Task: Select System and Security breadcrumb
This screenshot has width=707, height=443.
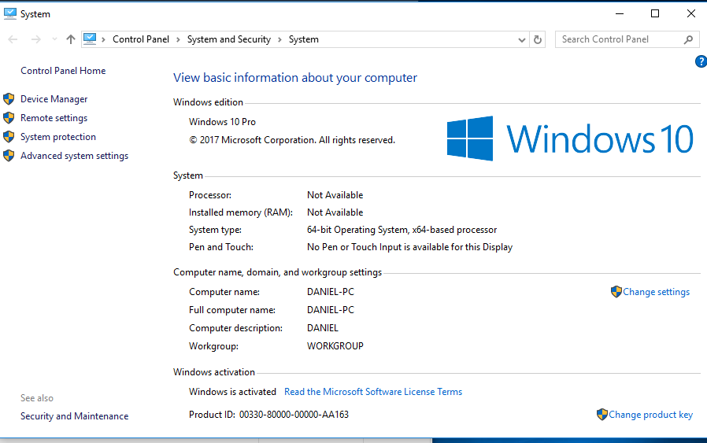Action: point(229,39)
